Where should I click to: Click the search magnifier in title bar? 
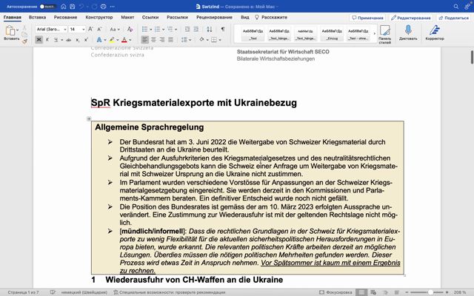point(456,7)
